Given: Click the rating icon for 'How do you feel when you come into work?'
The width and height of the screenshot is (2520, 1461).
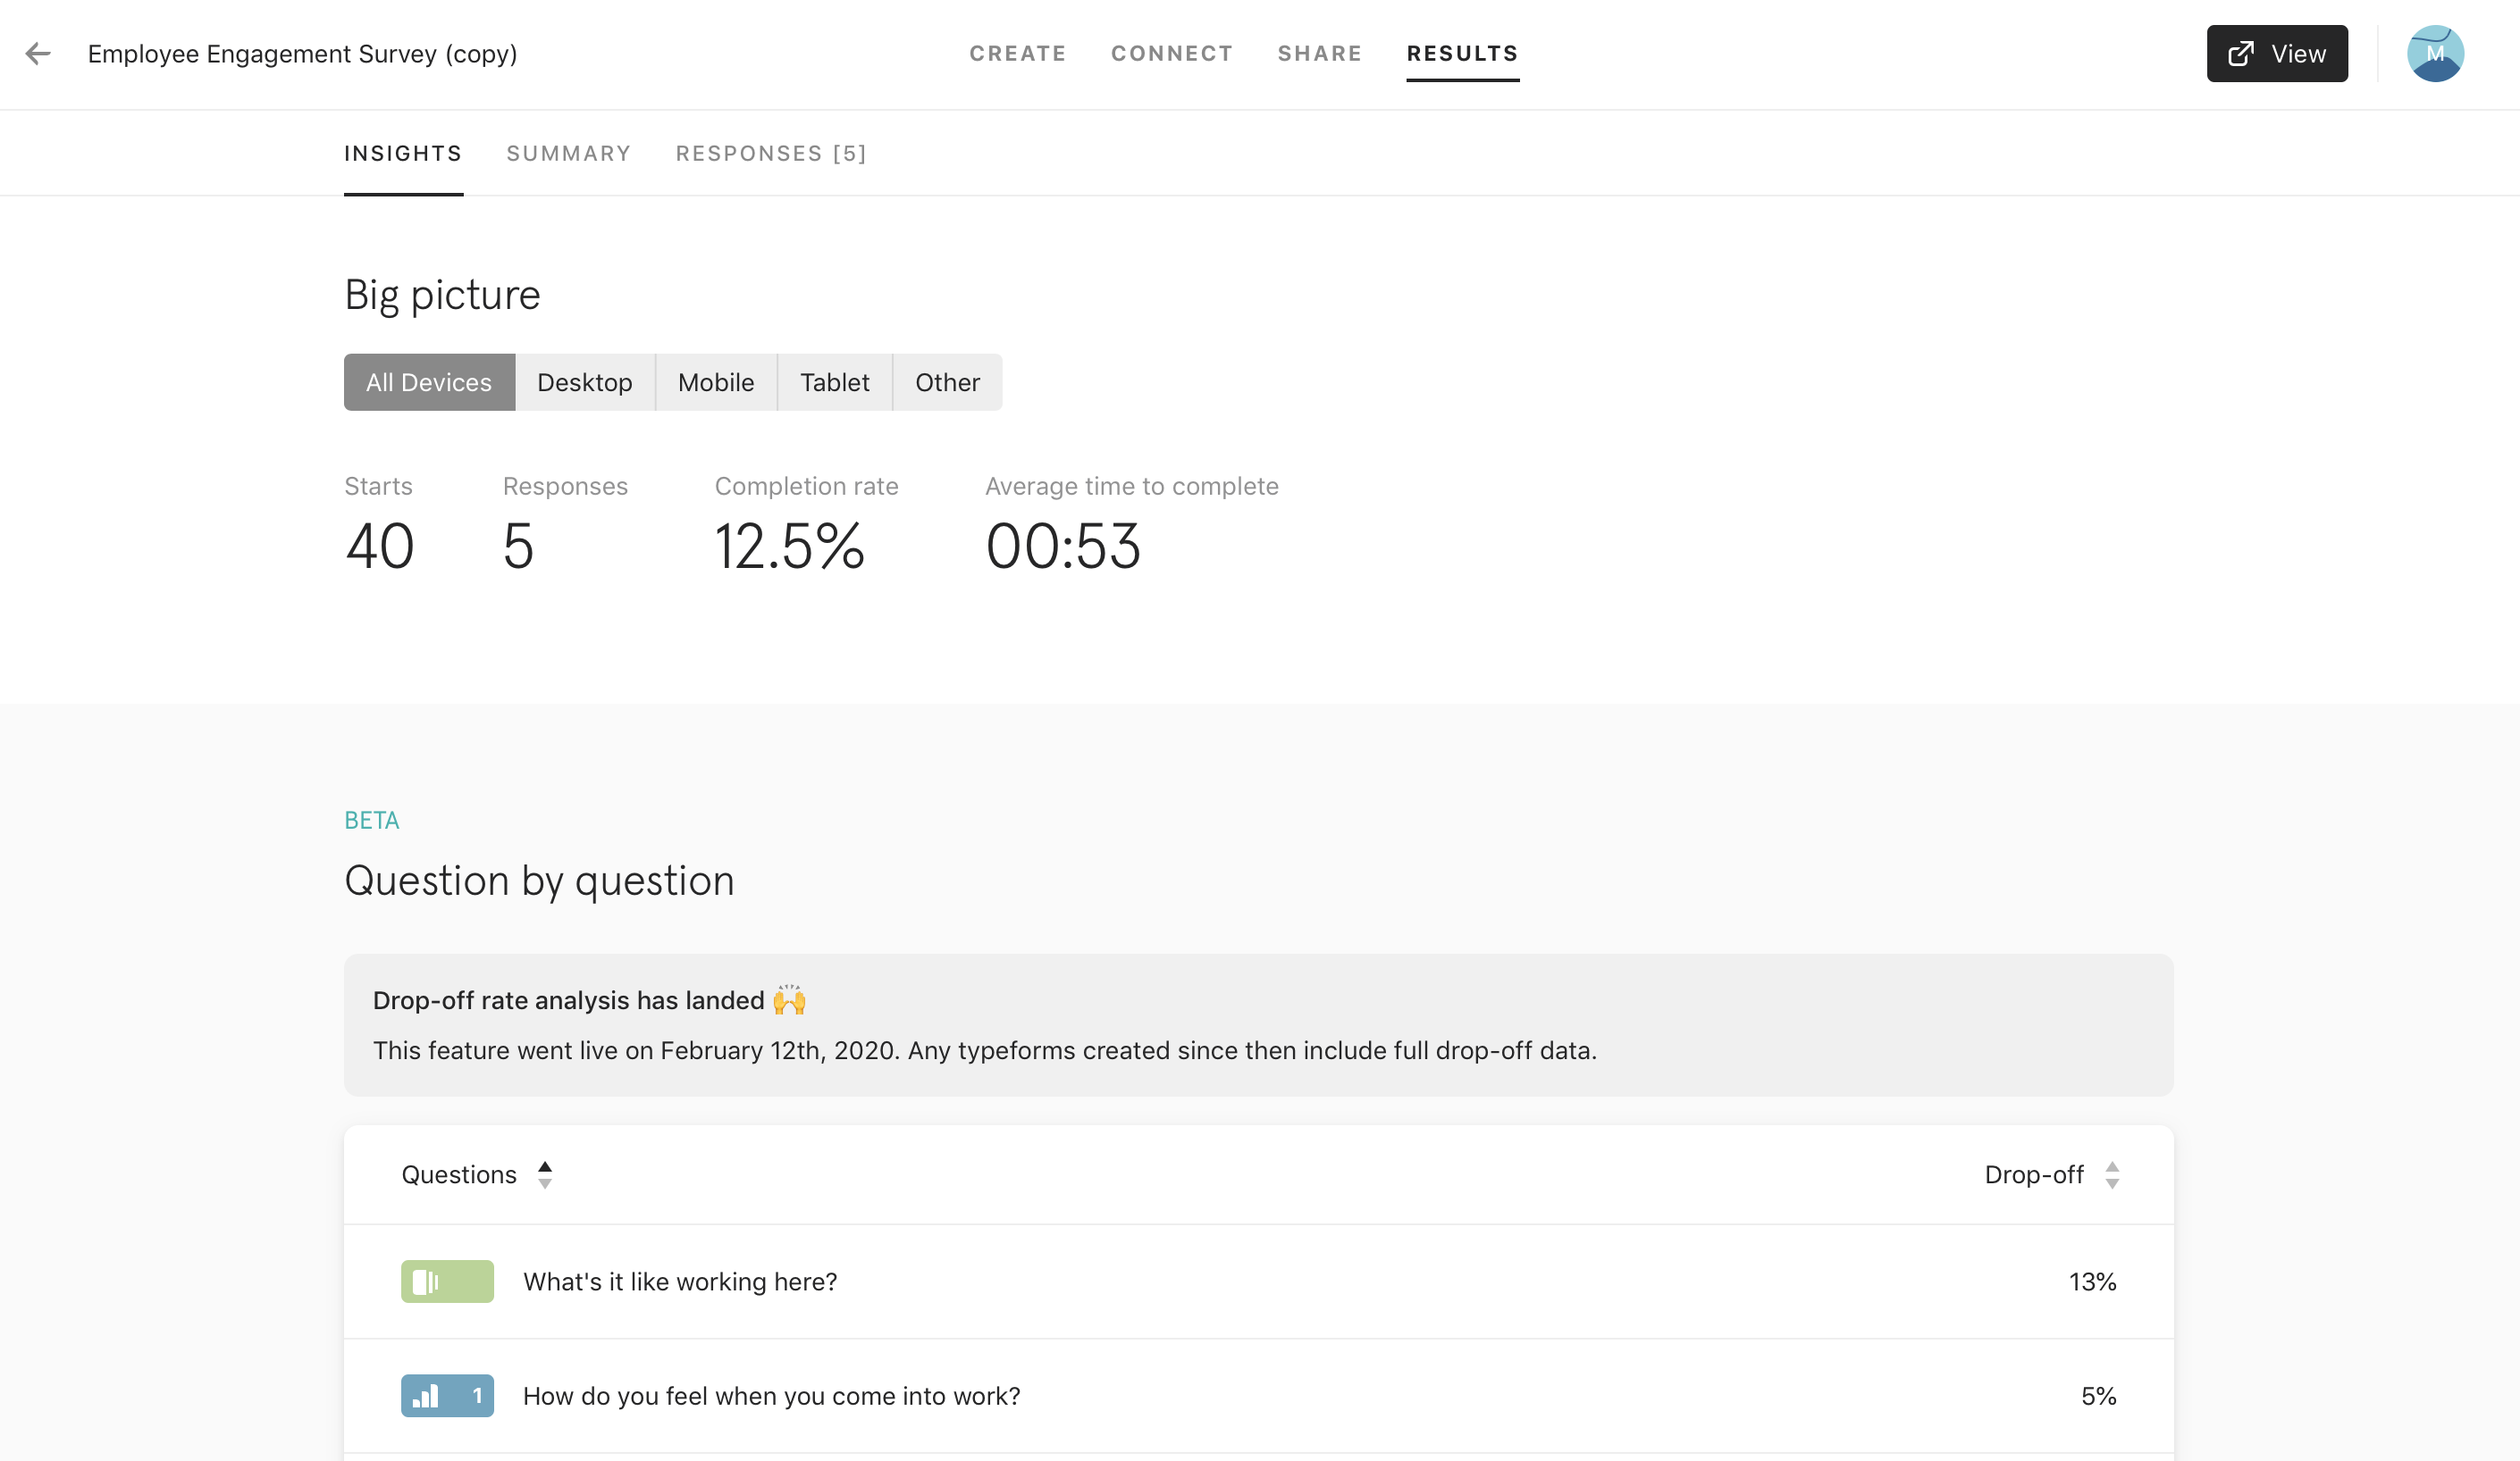Looking at the screenshot, I should click(x=447, y=1395).
